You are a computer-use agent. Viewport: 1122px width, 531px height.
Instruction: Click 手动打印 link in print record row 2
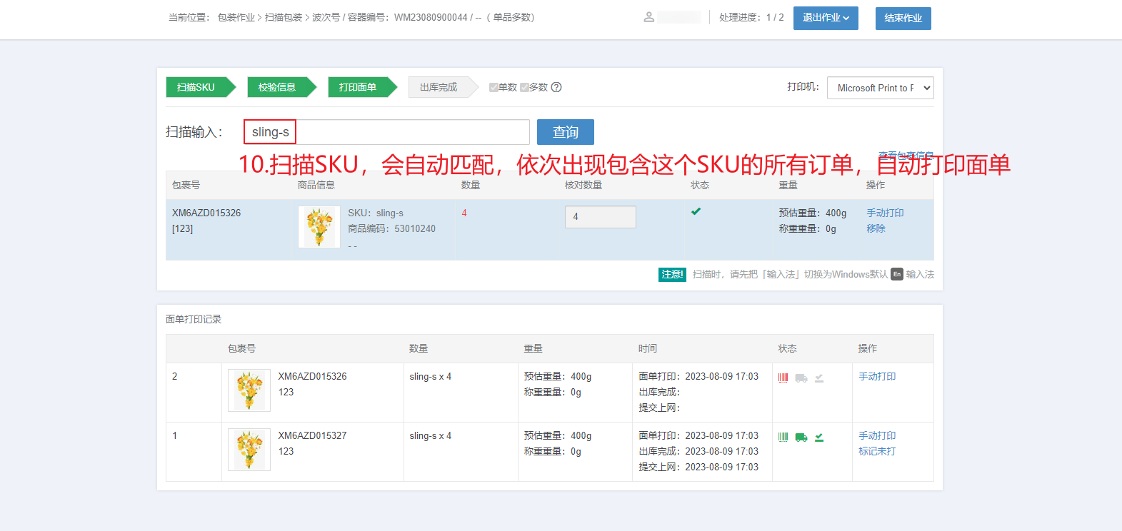point(877,376)
